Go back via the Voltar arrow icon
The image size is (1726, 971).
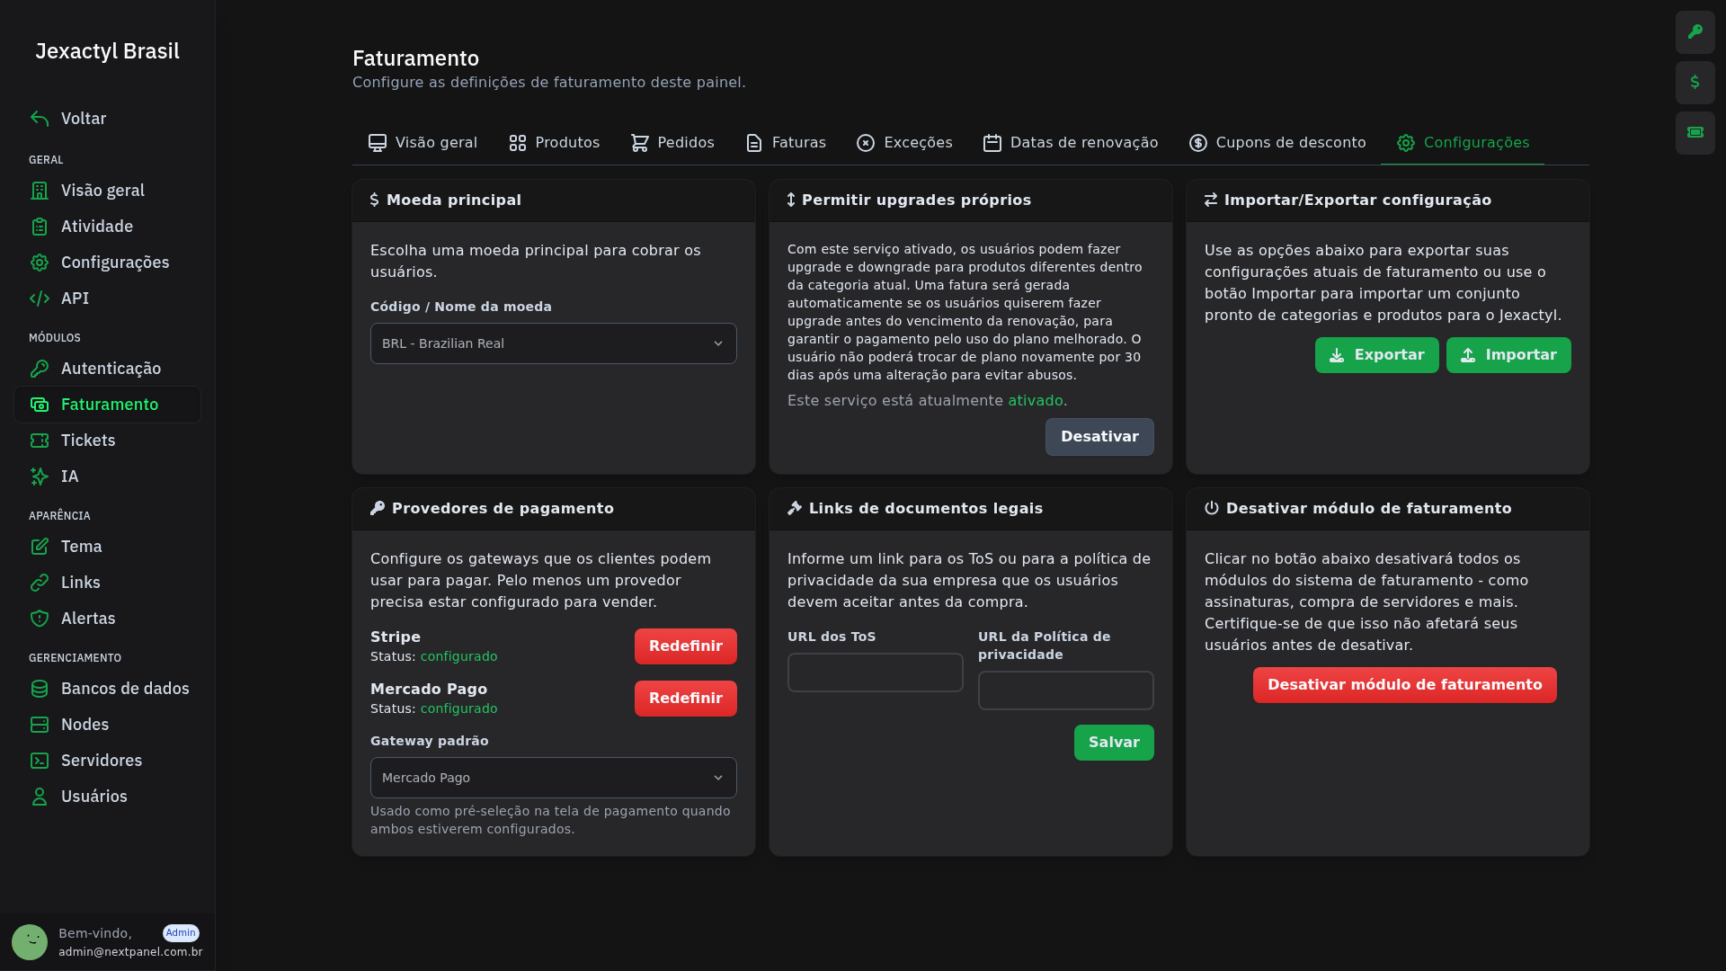coord(40,119)
